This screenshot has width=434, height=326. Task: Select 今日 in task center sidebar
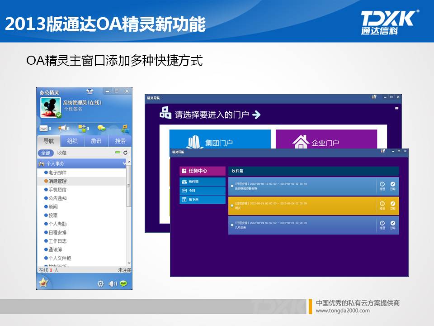coord(203,191)
